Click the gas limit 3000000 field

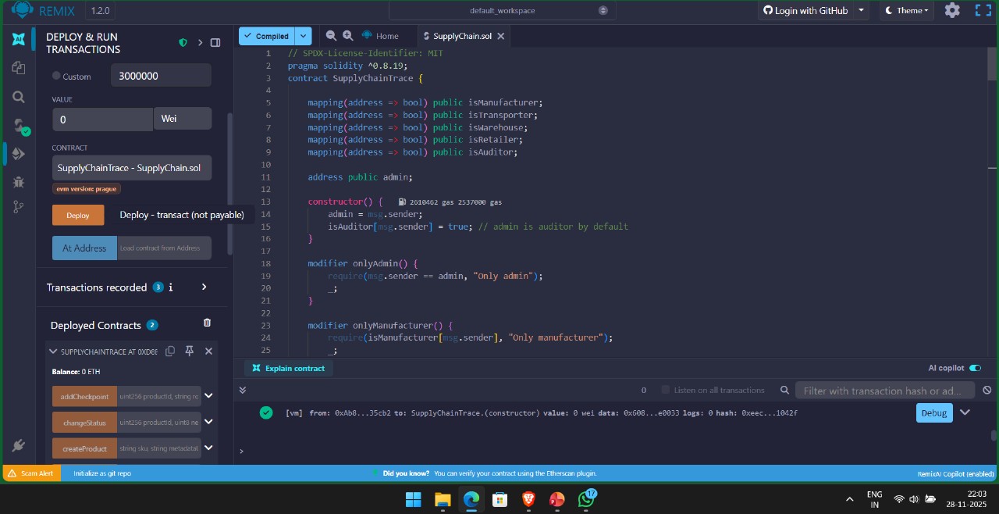(x=161, y=76)
